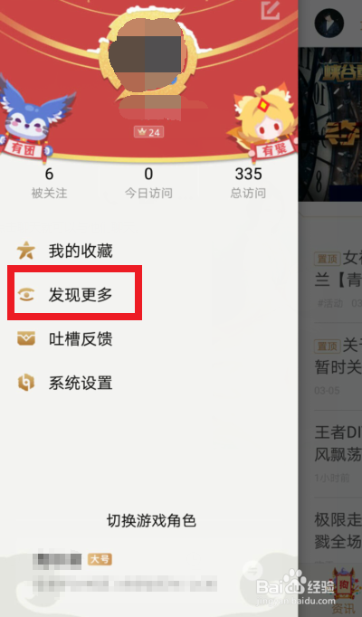This screenshot has height=617, width=362.
Task: Select the 大号 tagged game account
Action: coord(126,573)
